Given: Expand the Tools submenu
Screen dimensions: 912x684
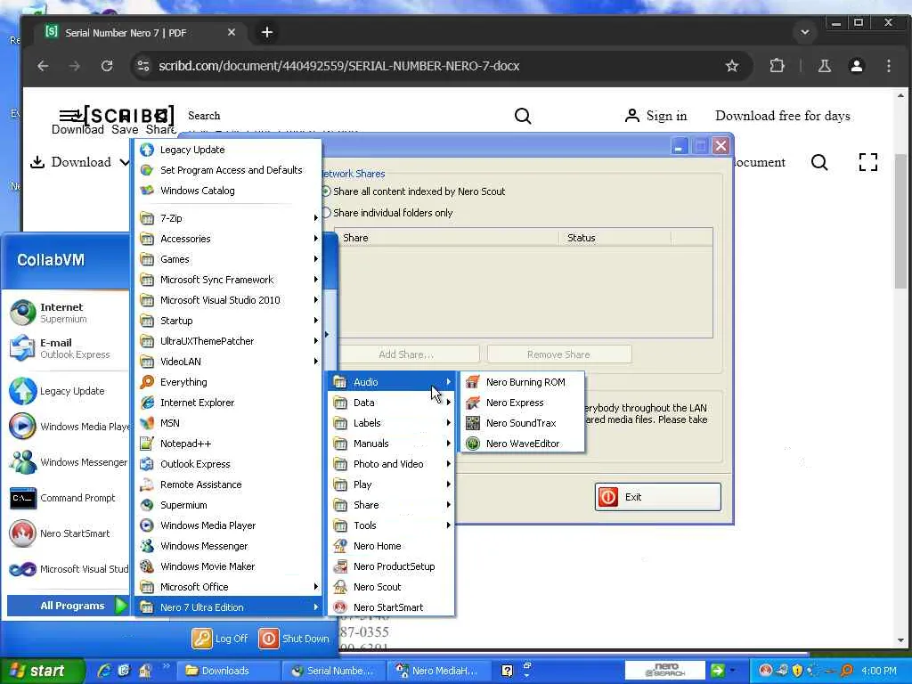Looking at the screenshot, I should click(x=390, y=525).
